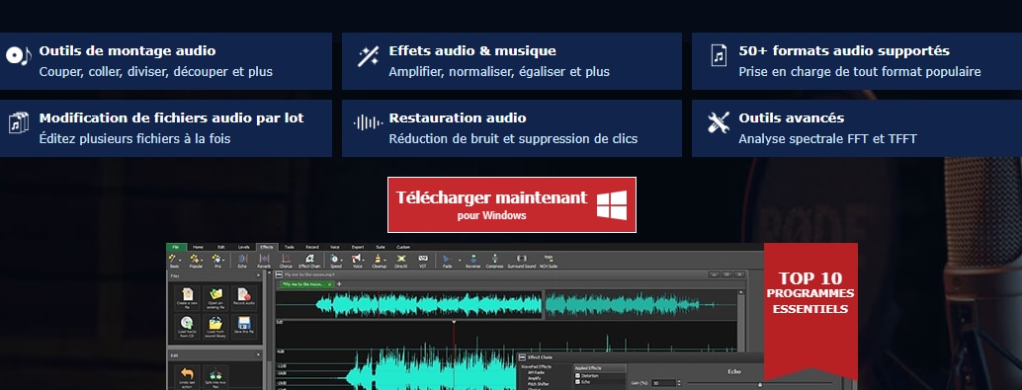Switch to the Export ribbon tab
This screenshot has width=1022, height=390.
tap(358, 247)
